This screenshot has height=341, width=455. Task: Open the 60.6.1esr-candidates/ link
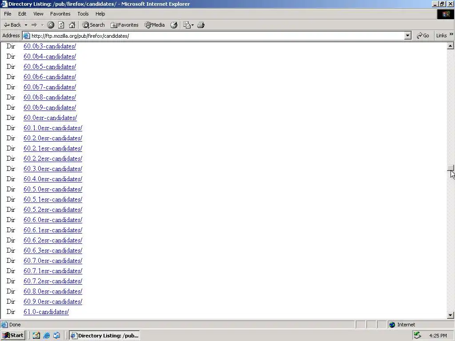click(53, 230)
